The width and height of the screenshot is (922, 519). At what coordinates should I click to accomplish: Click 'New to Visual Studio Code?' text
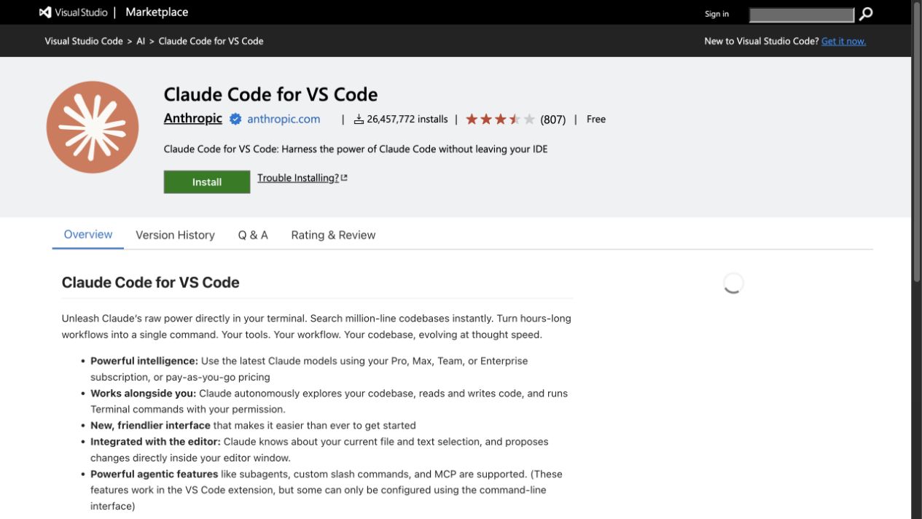pos(761,41)
